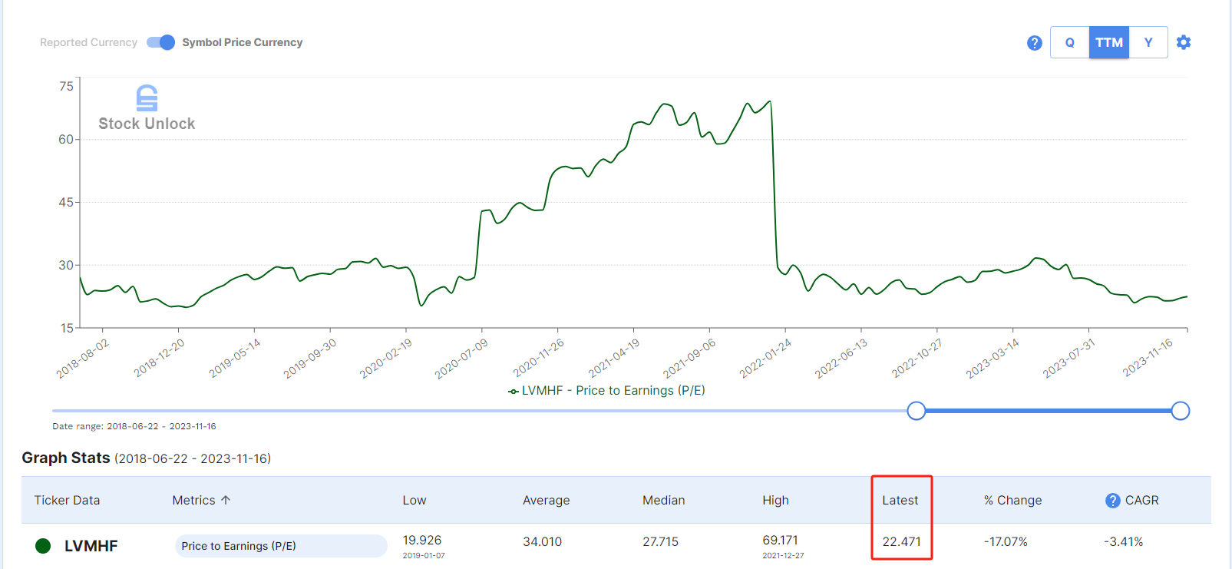
Task: Click the 2020-07-09 x-axis date label
Action: point(461,358)
